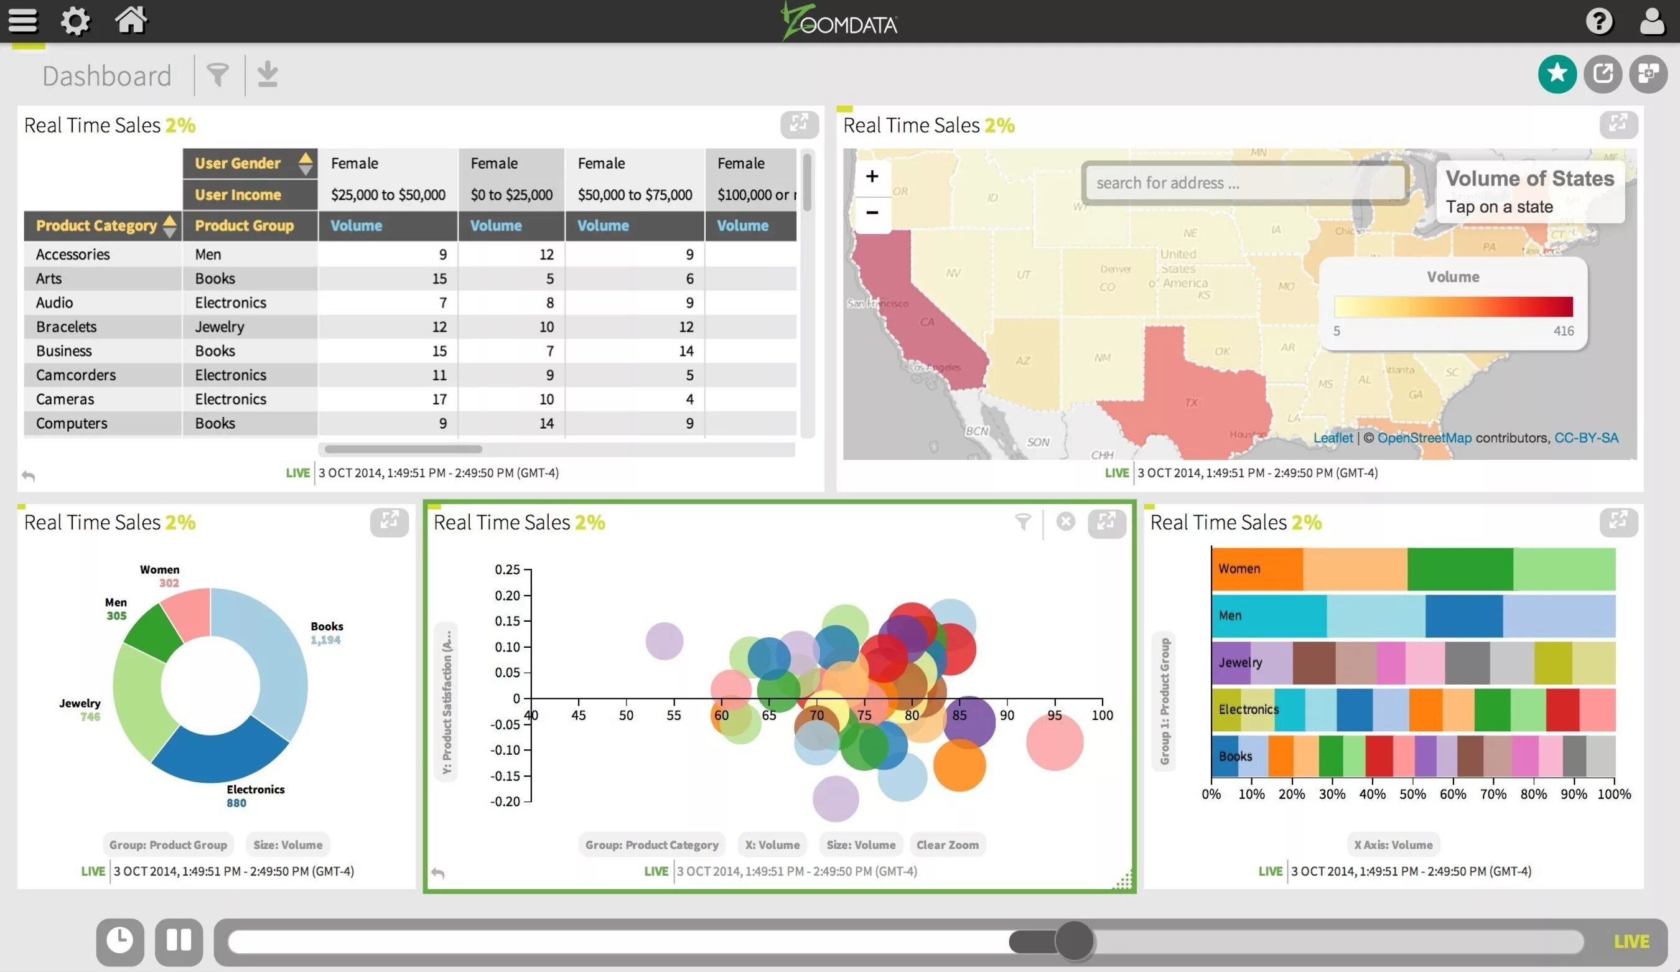Click the dashboard download icon
This screenshot has width=1680, height=972.
coord(268,75)
